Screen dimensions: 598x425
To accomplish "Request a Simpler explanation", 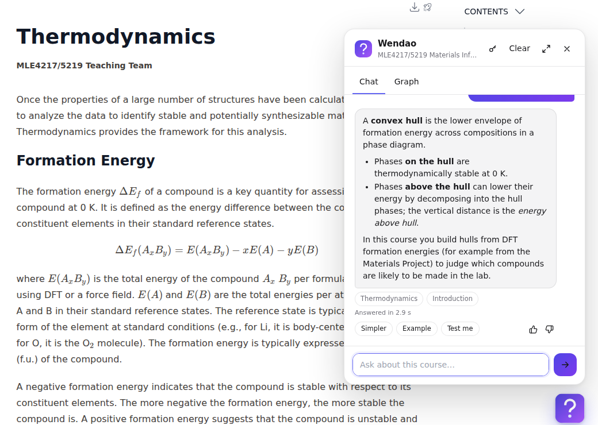I will tap(373, 329).
